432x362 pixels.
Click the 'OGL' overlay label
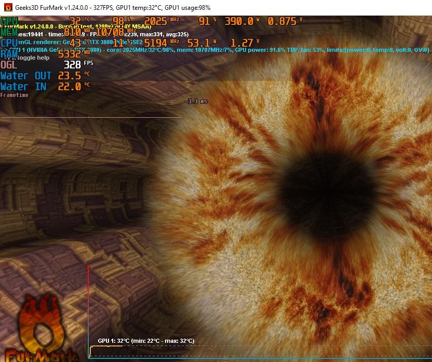pyautogui.click(x=9, y=65)
